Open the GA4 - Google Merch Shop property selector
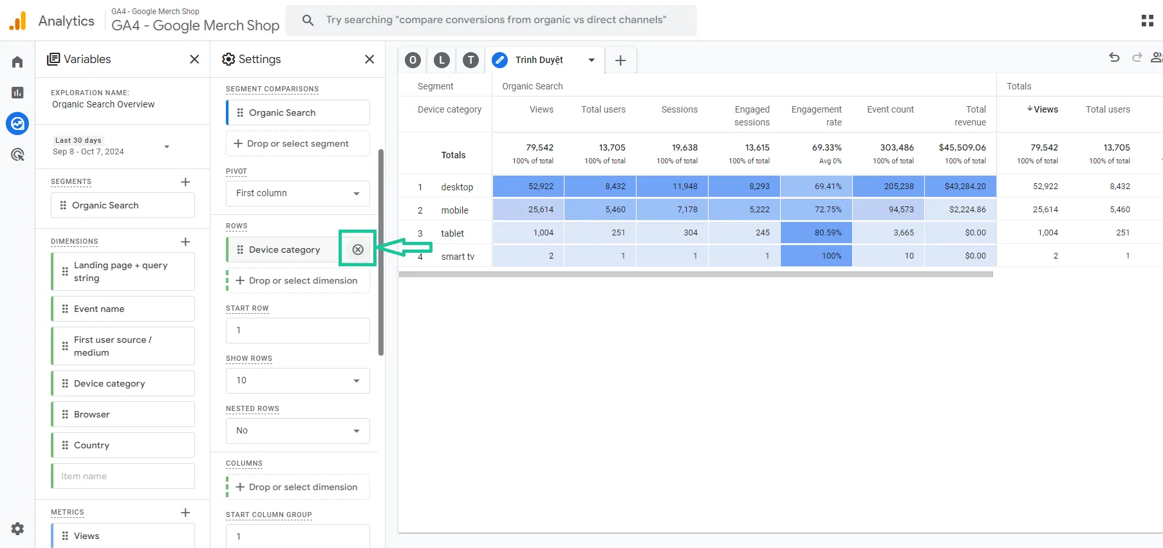 195,21
